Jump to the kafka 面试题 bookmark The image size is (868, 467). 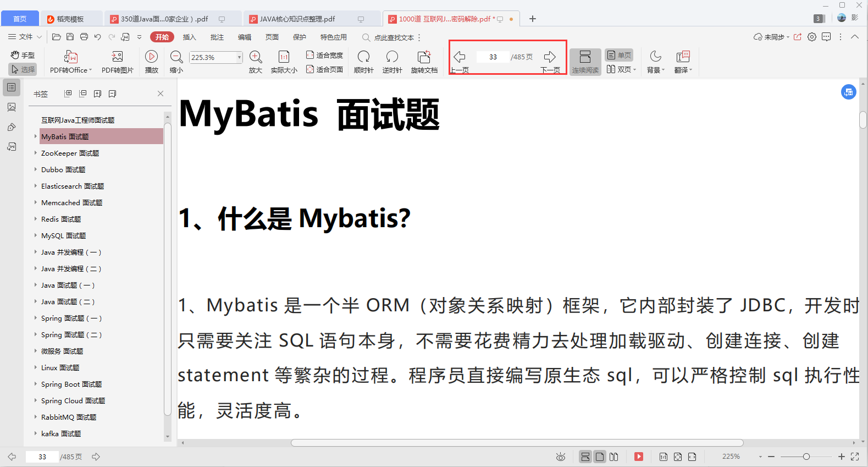tap(61, 433)
